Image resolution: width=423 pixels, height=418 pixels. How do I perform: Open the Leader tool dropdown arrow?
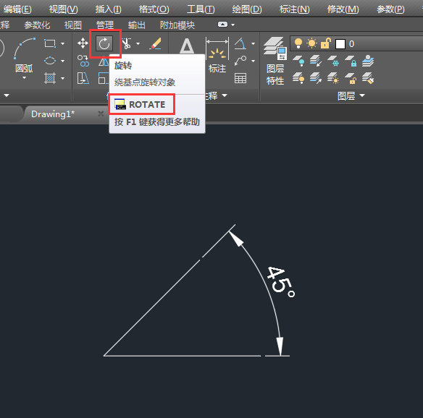pos(253,61)
